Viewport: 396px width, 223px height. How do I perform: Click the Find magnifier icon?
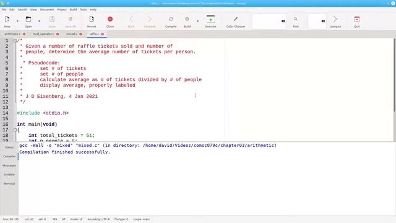[296, 19]
